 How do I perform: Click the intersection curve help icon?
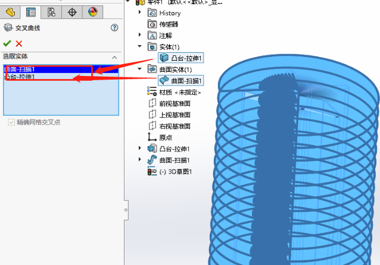pos(114,28)
